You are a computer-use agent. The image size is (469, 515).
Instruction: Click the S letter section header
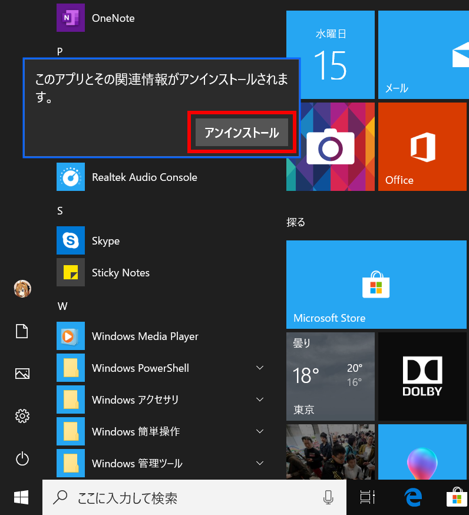click(60, 210)
